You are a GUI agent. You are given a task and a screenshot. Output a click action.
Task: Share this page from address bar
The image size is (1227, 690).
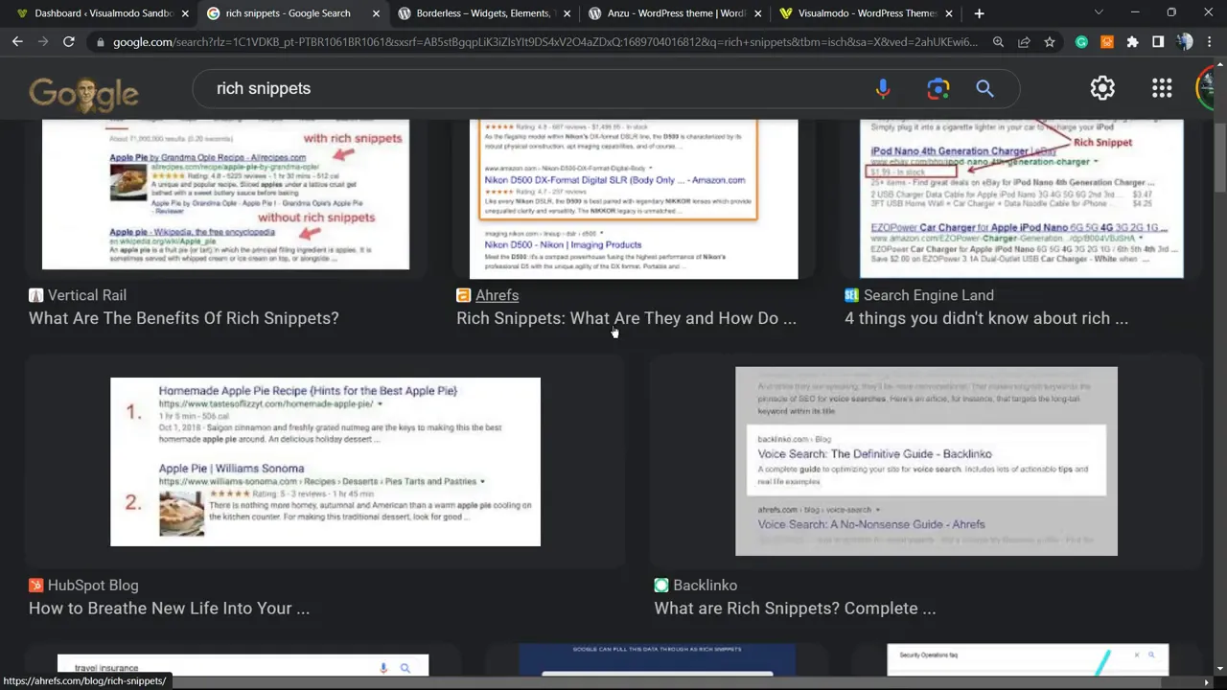pyautogui.click(x=1024, y=42)
